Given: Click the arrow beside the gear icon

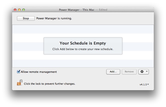Looking at the screenshot, I should coord(147,72).
